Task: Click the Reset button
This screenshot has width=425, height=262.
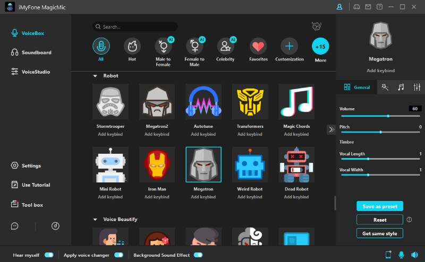Action: 379,220
